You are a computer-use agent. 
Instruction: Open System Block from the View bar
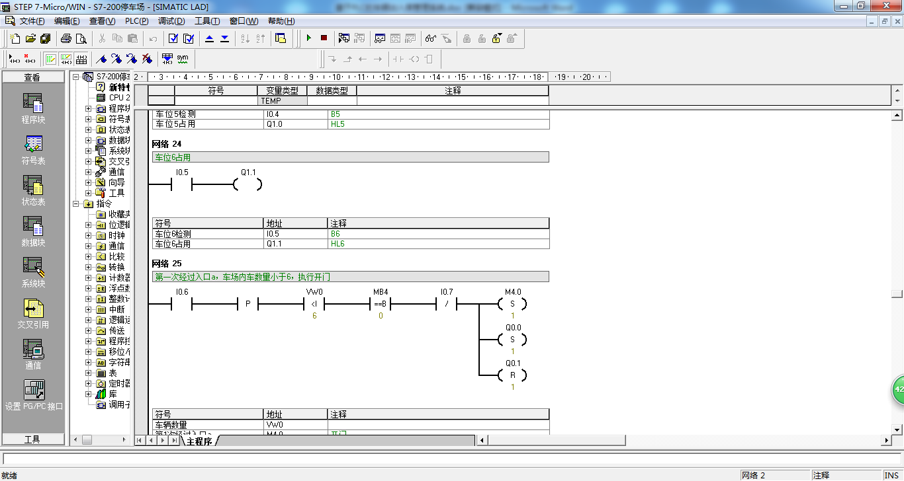pos(33,273)
